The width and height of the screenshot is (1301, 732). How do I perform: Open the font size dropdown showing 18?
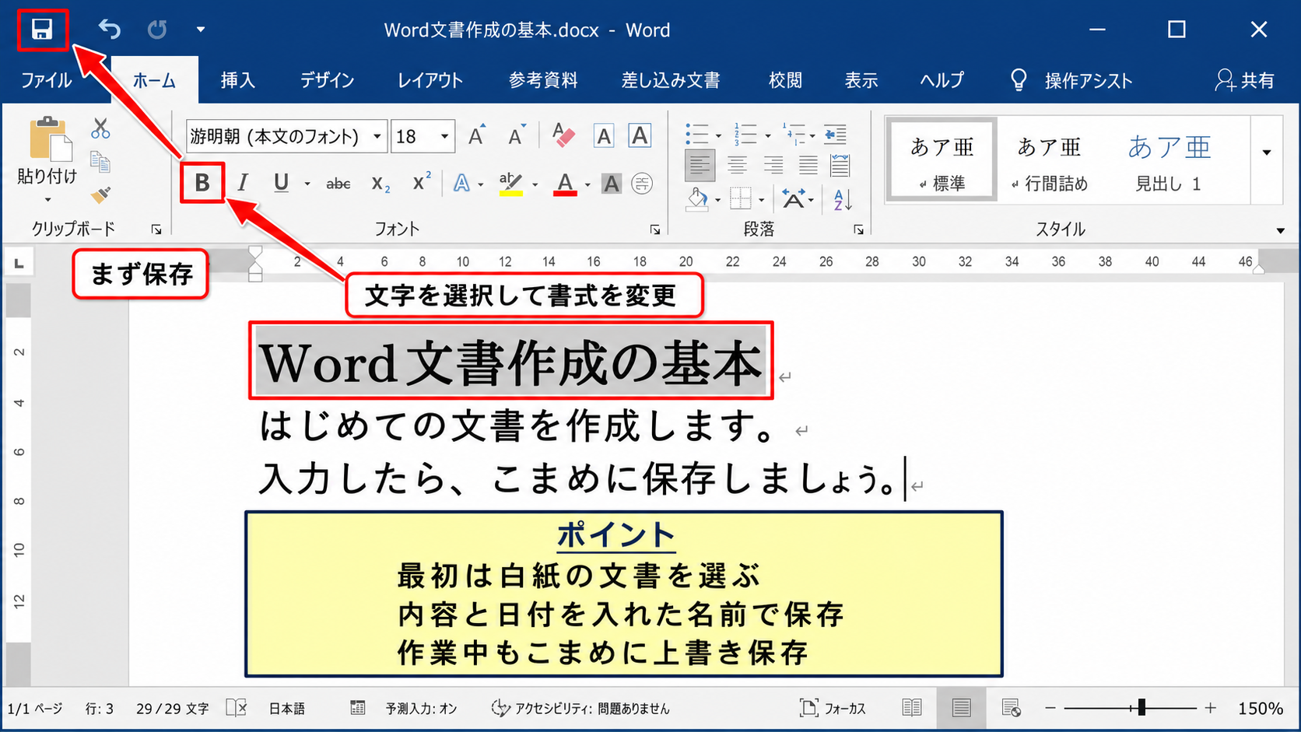(444, 137)
